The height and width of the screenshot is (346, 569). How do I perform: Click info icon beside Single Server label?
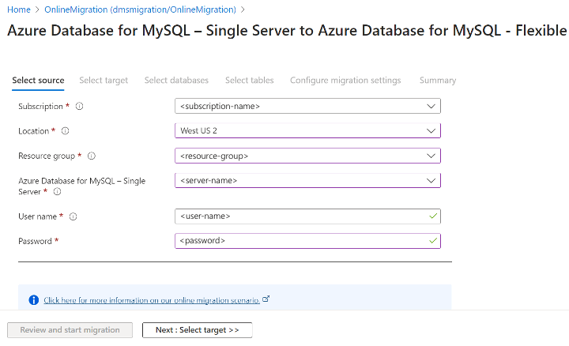[x=57, y=191]
